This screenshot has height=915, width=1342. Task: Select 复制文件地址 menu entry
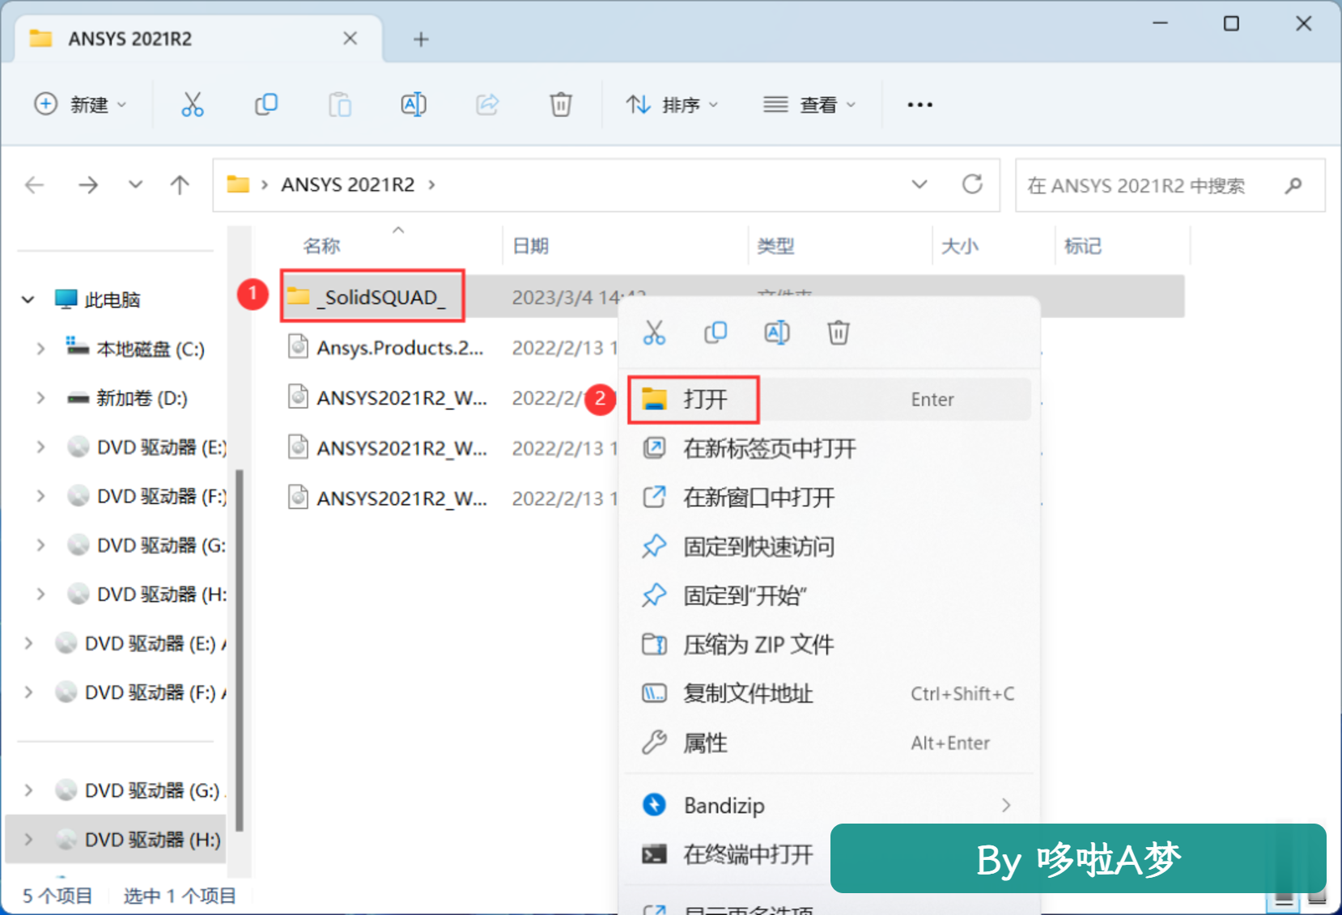(829, 693)
